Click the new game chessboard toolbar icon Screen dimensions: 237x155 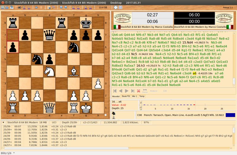click(3, 7)
